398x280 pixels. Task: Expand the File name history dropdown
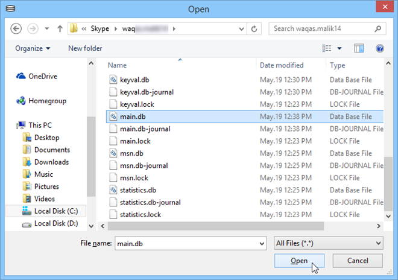pos(262,244)
